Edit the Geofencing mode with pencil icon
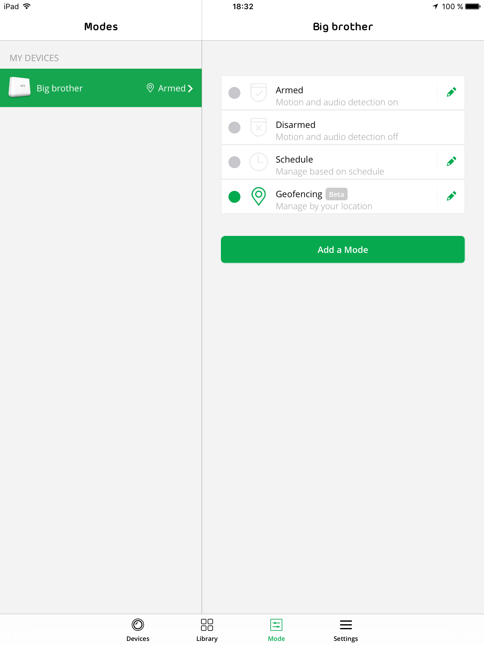 [x=451, y=196]
